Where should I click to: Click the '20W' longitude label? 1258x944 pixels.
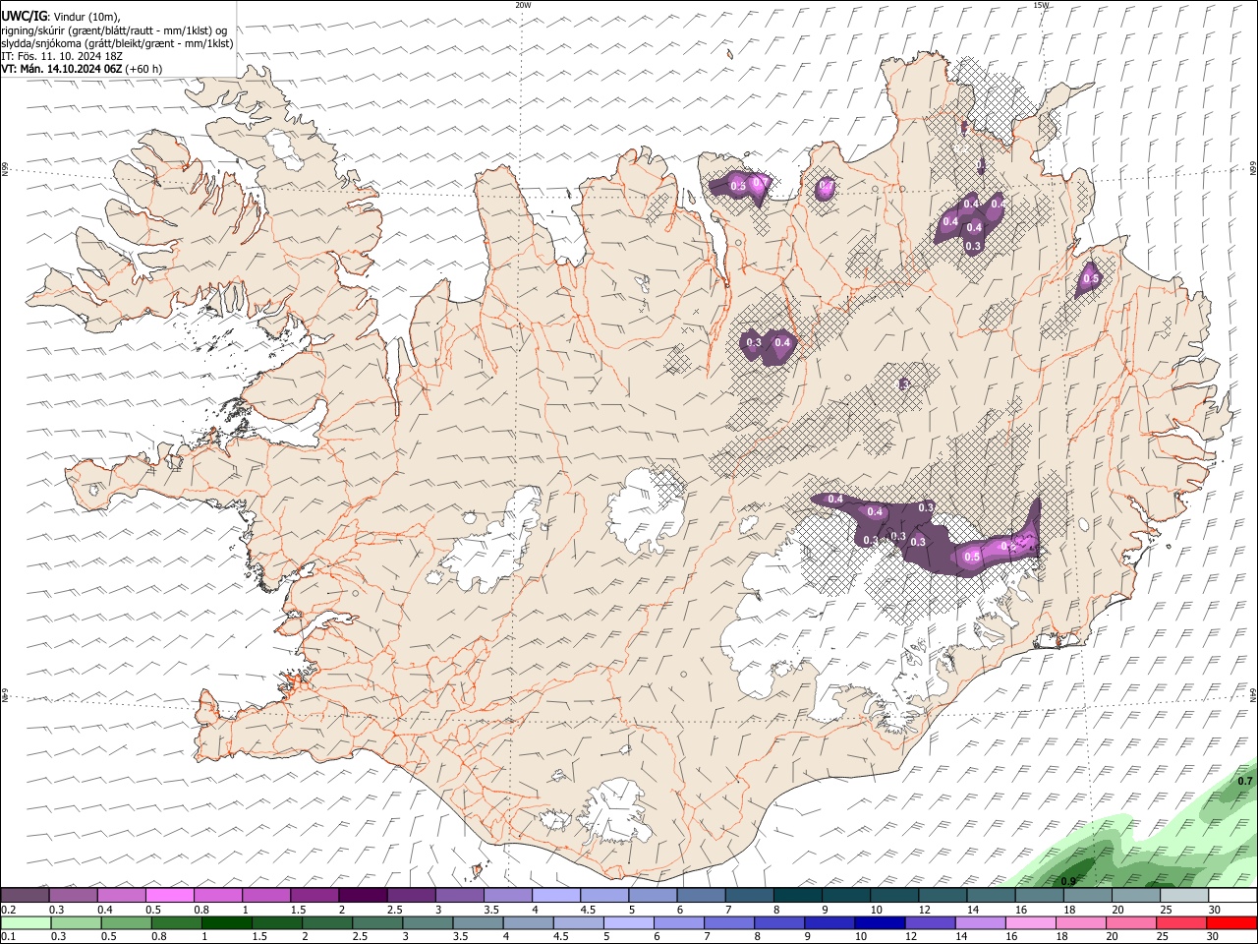click(523, 5)
